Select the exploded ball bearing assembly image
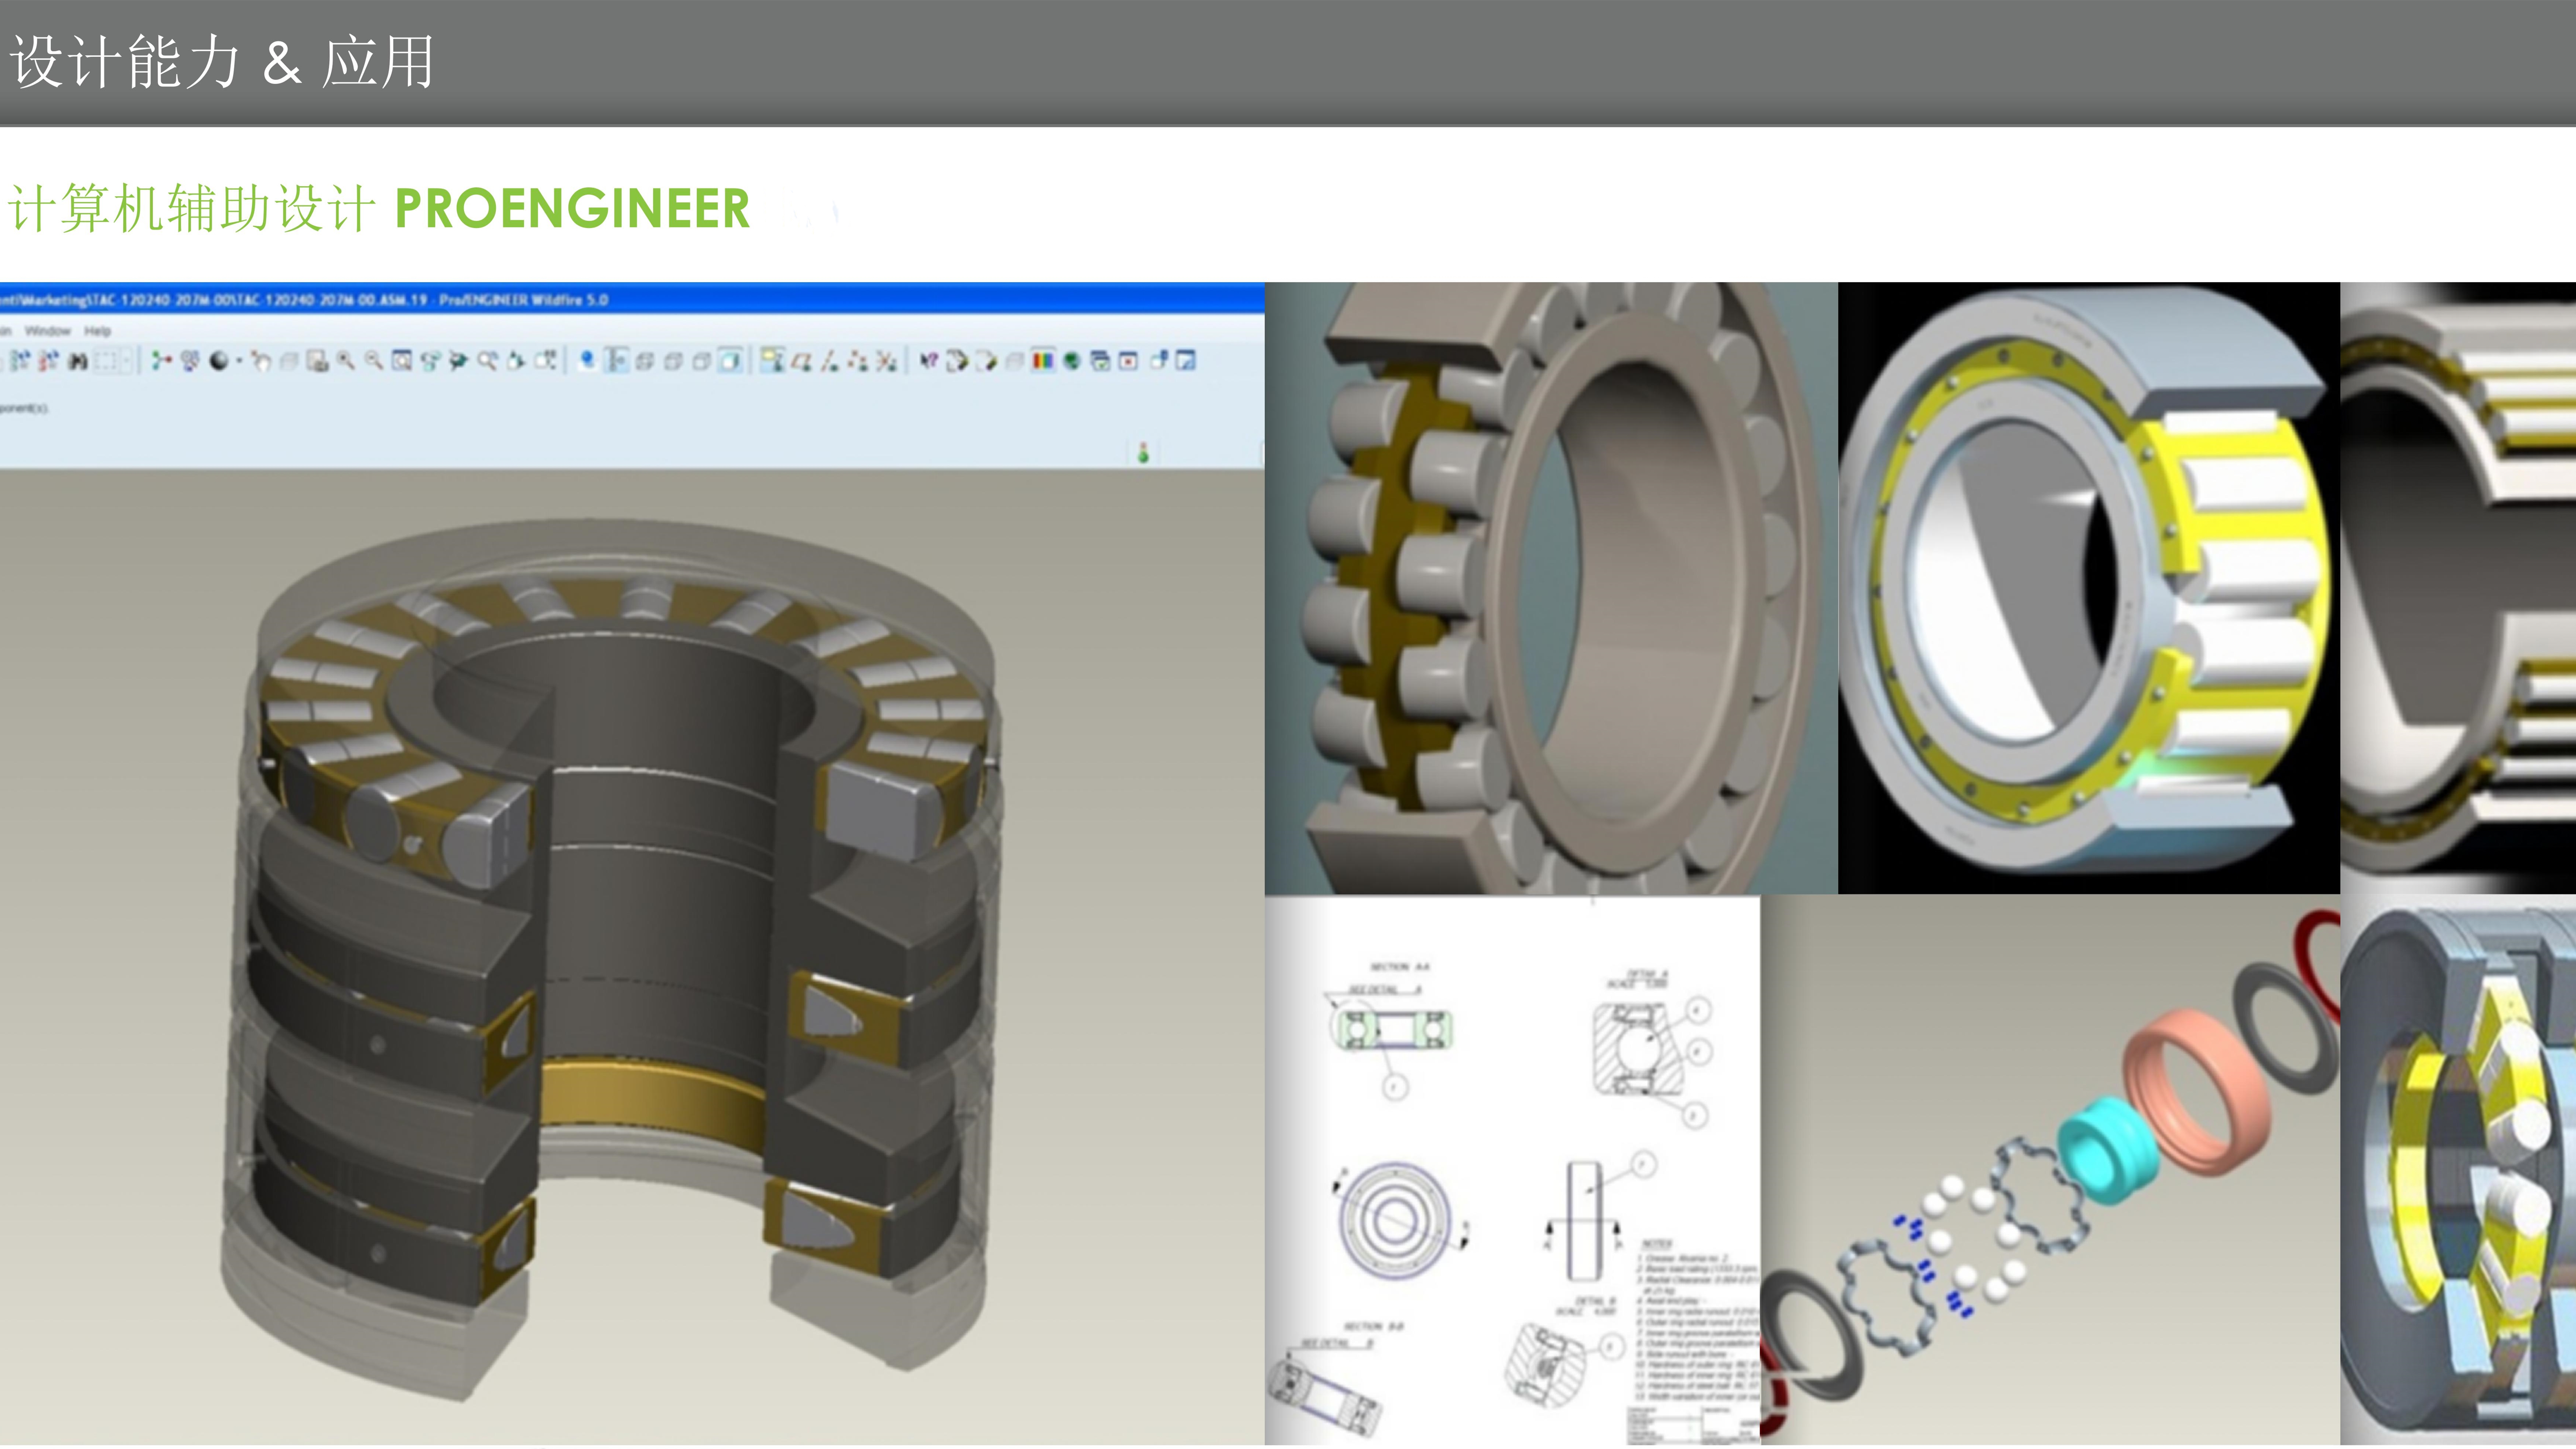 click(2050, 1170)
